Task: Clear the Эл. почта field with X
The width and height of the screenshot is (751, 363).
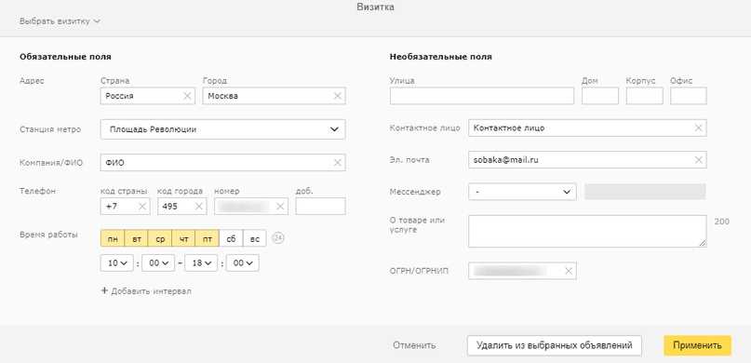Action: pyautogui.click(x=699, y=160)
